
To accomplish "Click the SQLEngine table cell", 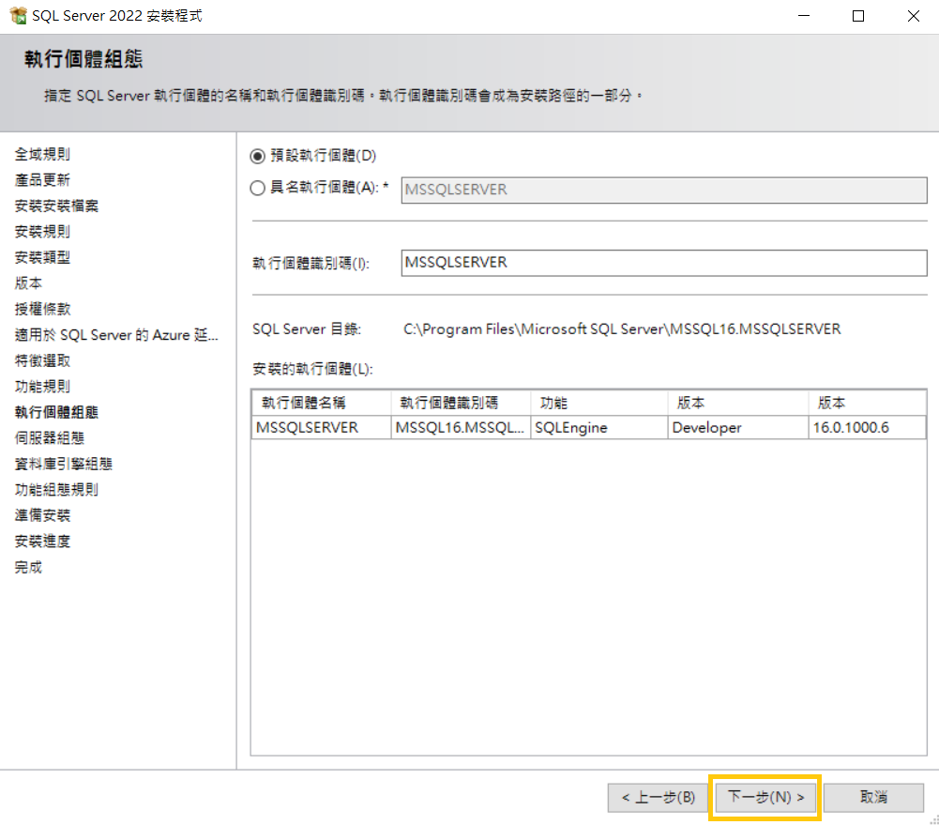I will (598, 428).
